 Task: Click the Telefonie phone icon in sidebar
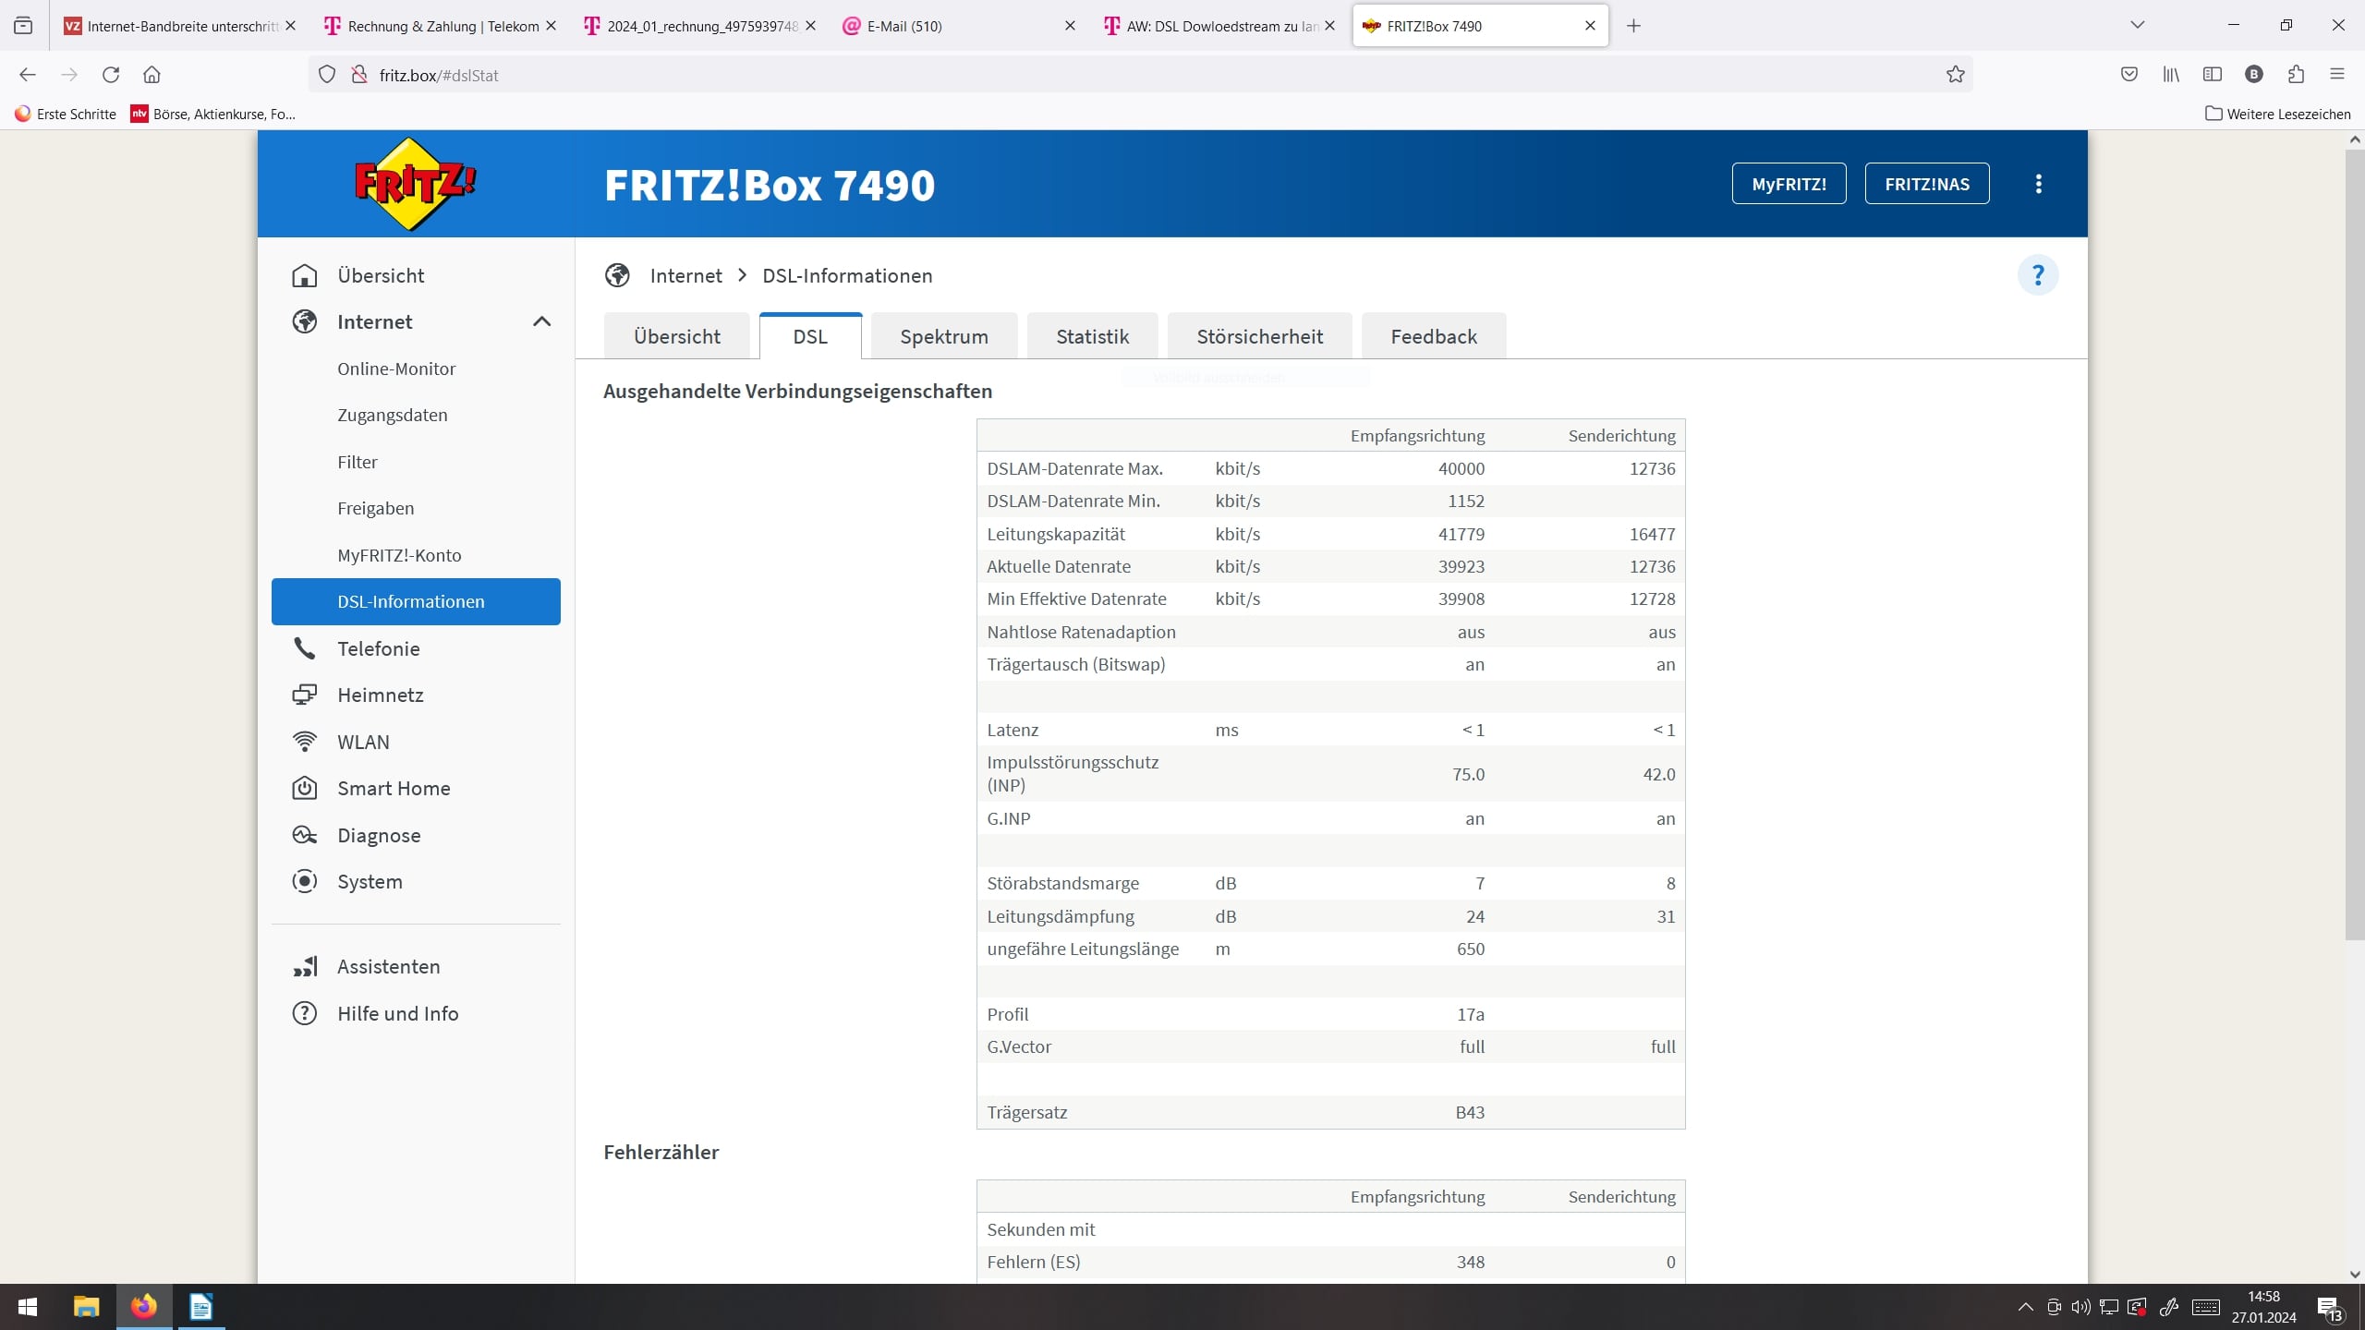click(304, 648)
